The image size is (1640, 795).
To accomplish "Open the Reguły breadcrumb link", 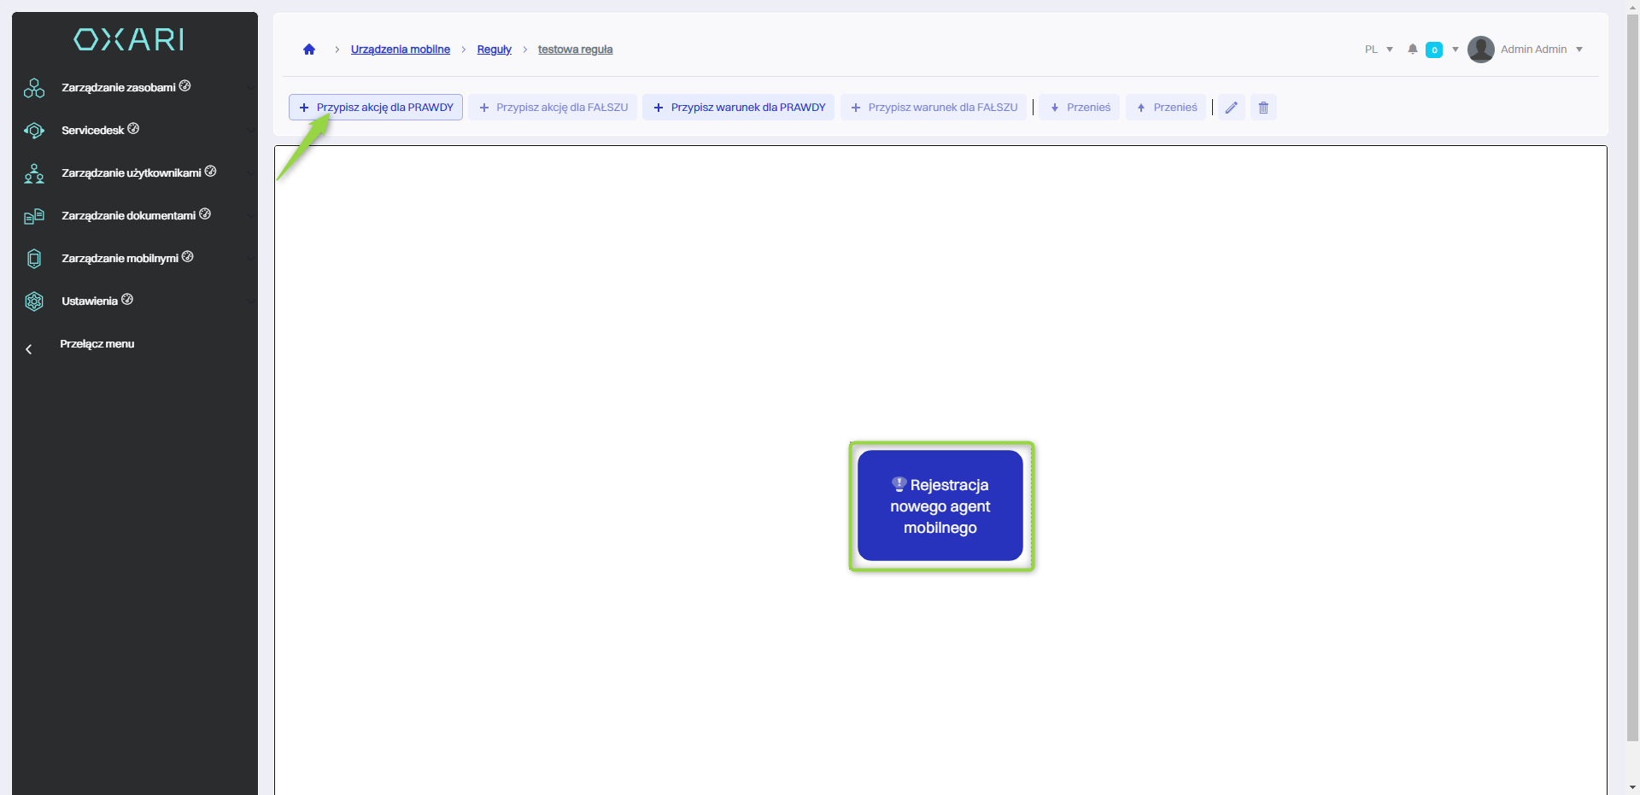I will 494,50.
